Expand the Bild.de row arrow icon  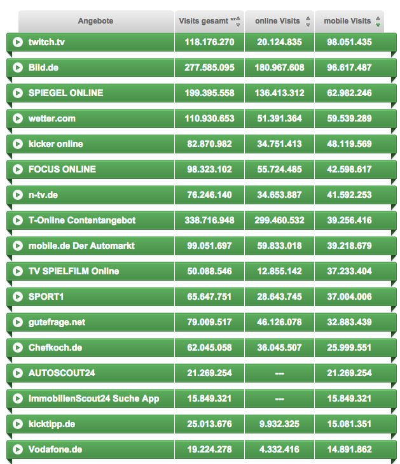[x=18, y=67]
